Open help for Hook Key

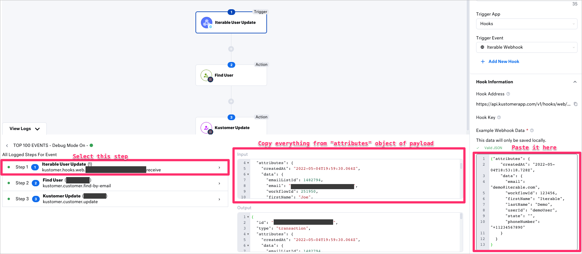499,117
